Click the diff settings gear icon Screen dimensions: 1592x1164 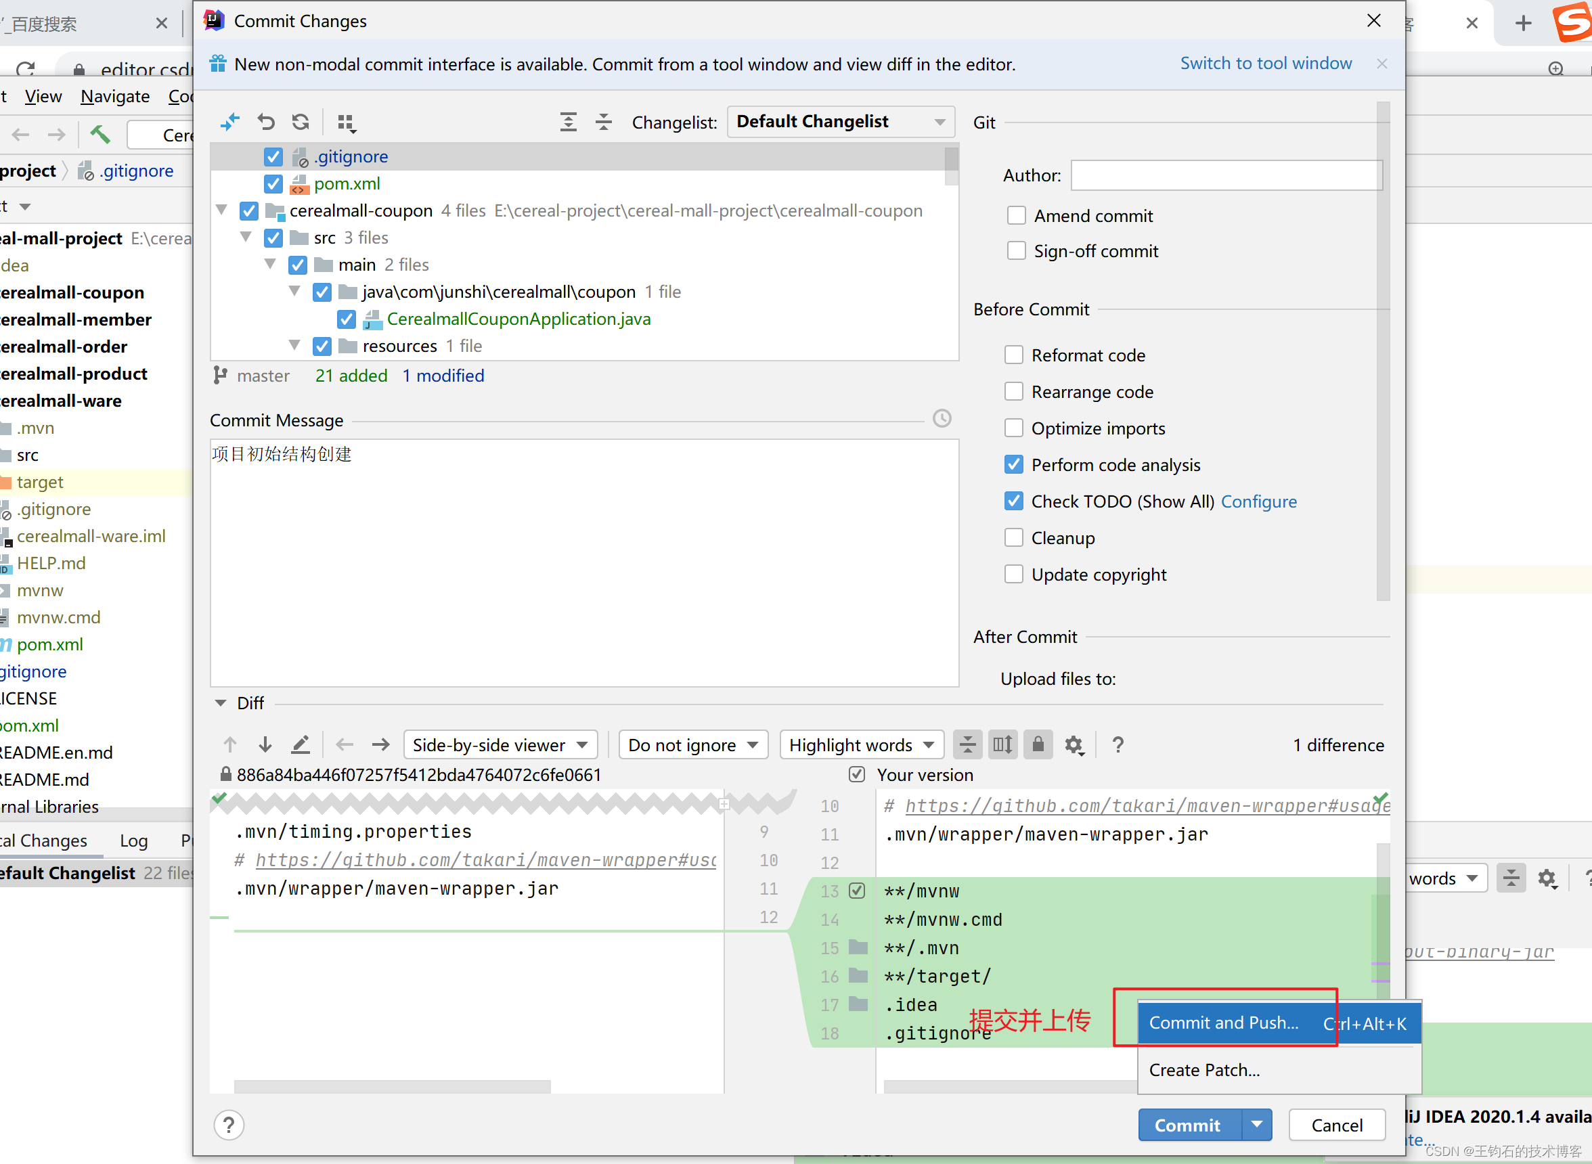(1074, 744)
